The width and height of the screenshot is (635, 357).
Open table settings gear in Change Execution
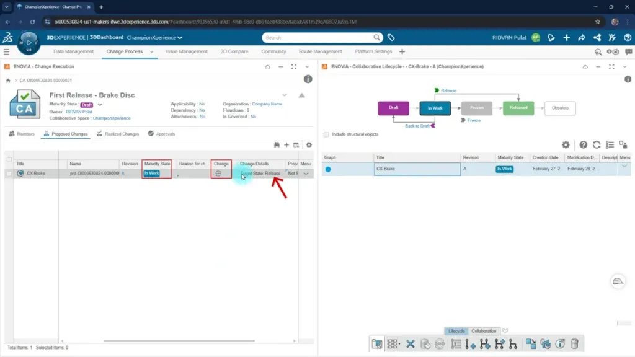click(309, 145)
